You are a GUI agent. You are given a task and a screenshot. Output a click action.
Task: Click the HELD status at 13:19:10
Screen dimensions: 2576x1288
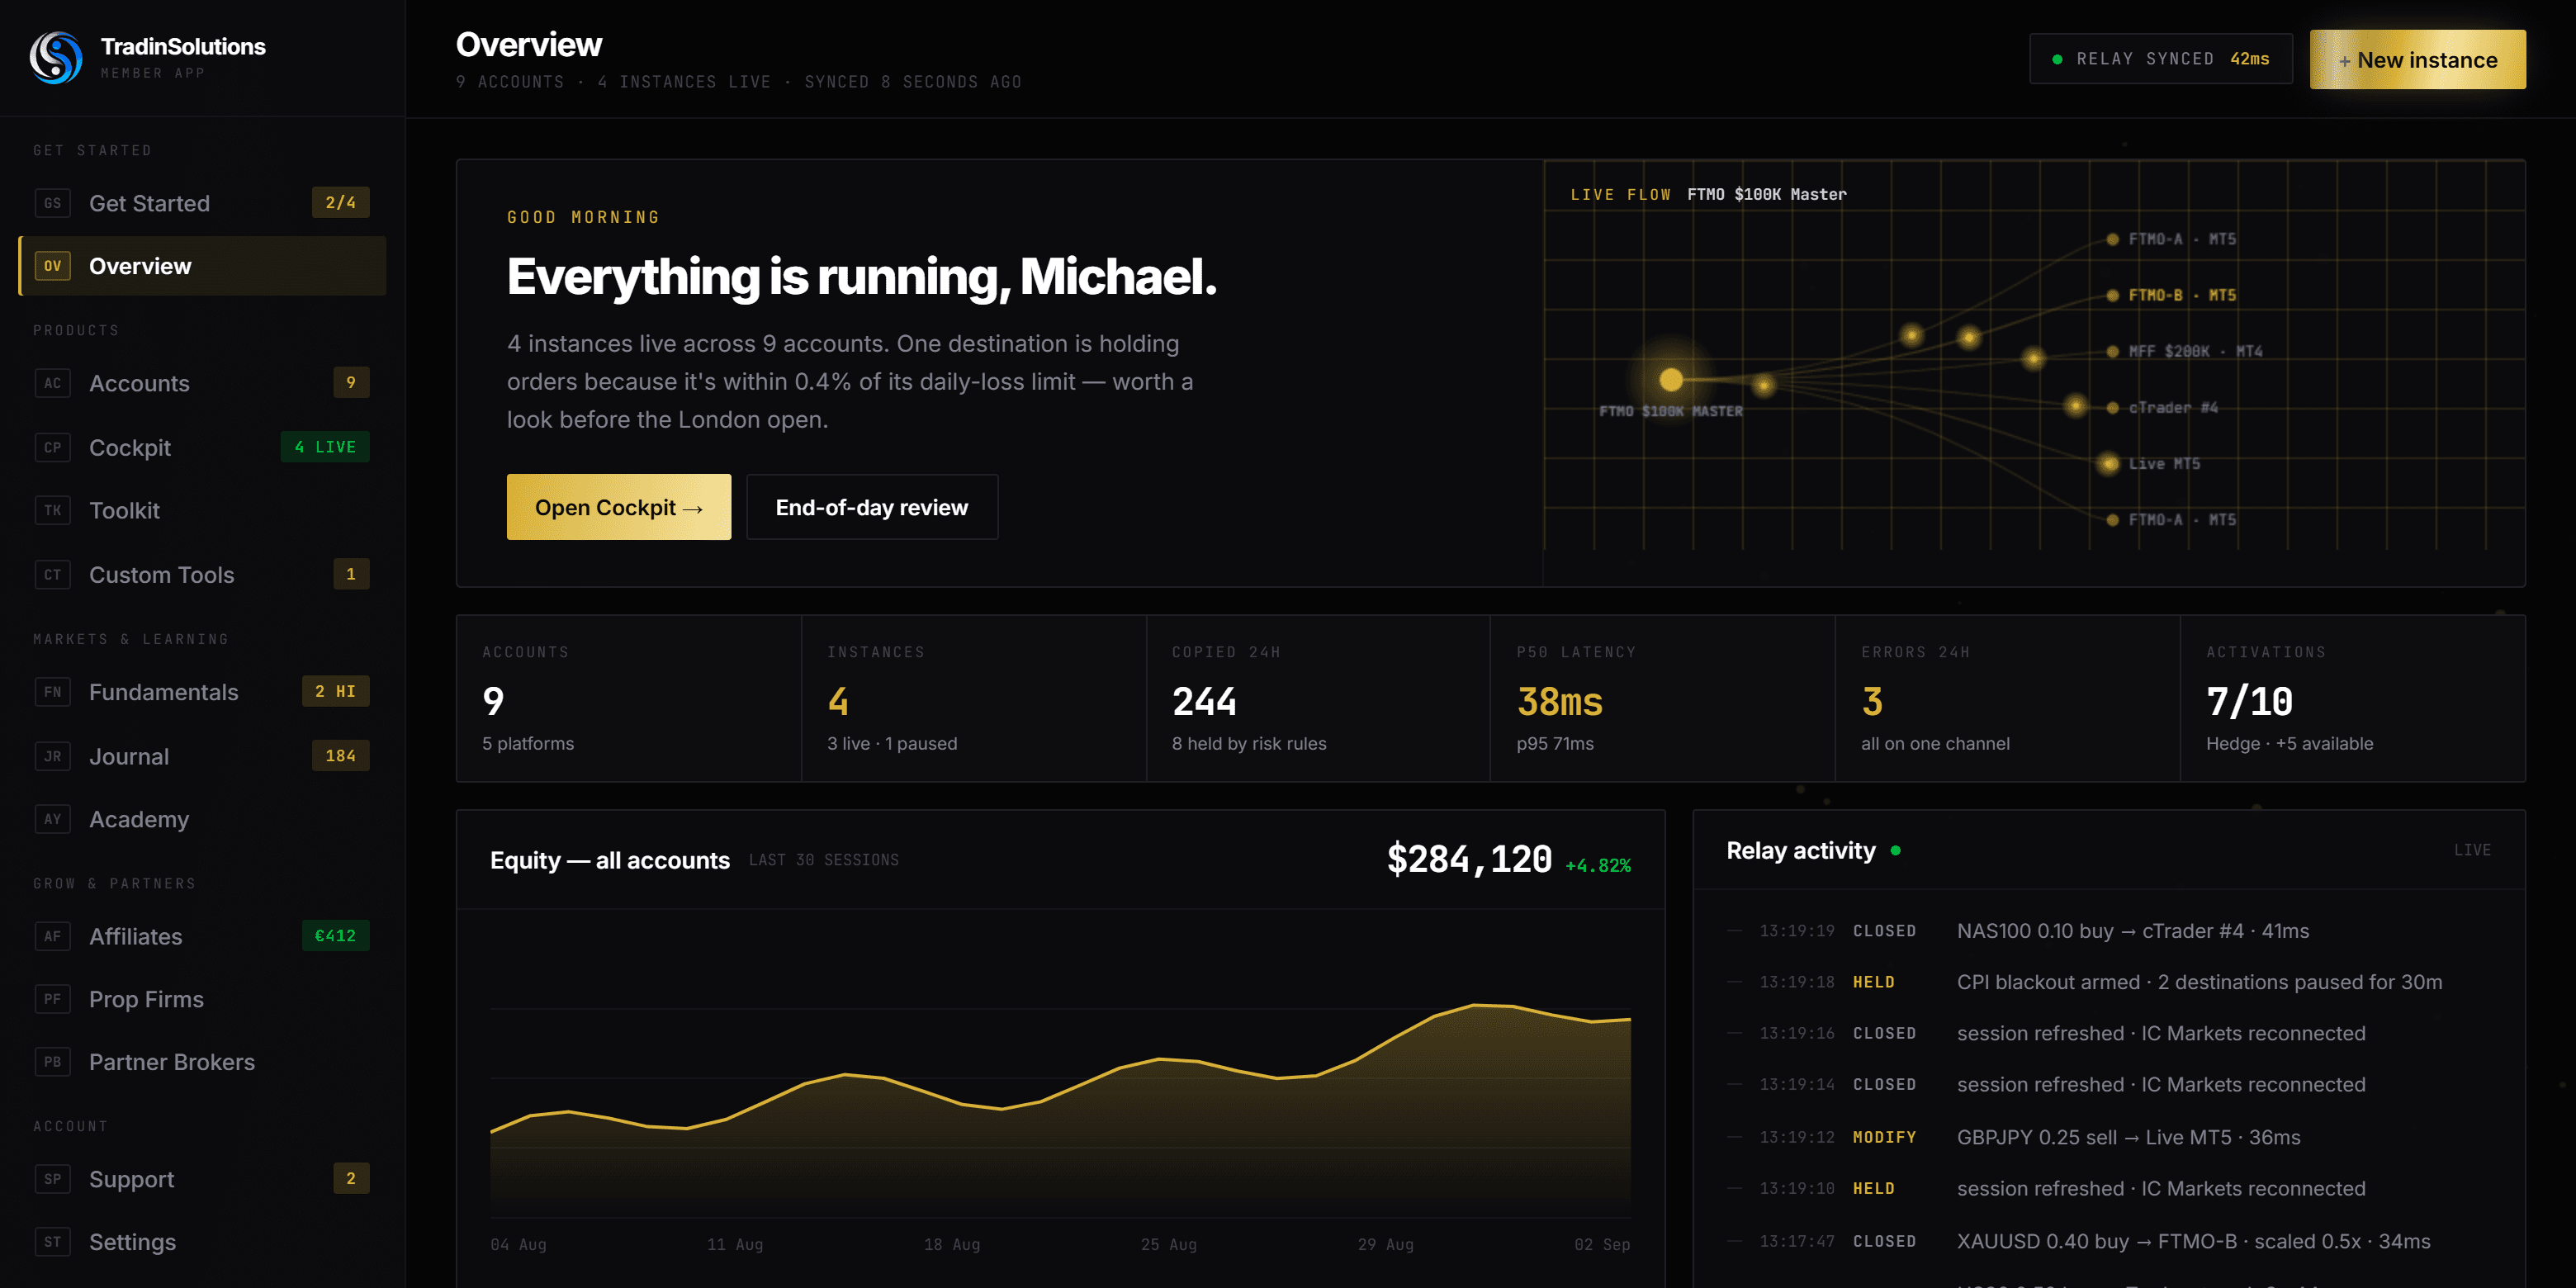1873,1188
